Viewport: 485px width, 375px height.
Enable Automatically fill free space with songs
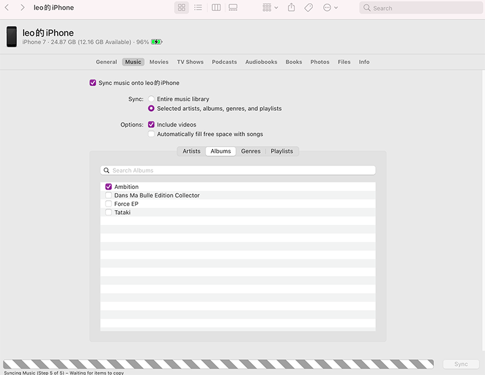point(152,134)
